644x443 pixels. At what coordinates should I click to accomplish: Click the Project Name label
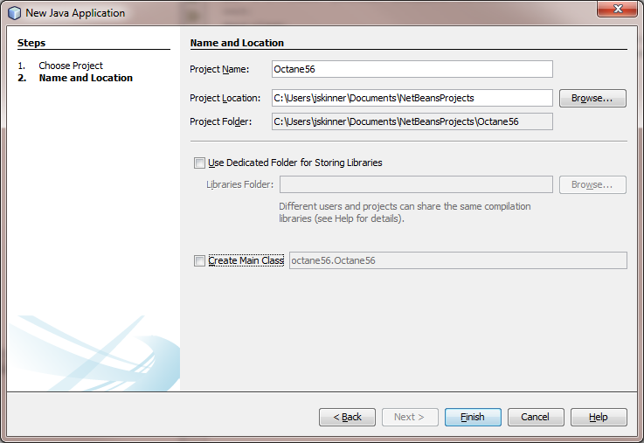click(x=219, y=69)
